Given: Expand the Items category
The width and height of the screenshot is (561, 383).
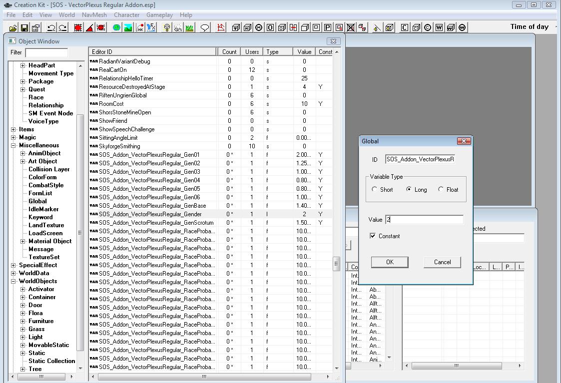Looking at the screenshot, I should click(x=13, y=129).
